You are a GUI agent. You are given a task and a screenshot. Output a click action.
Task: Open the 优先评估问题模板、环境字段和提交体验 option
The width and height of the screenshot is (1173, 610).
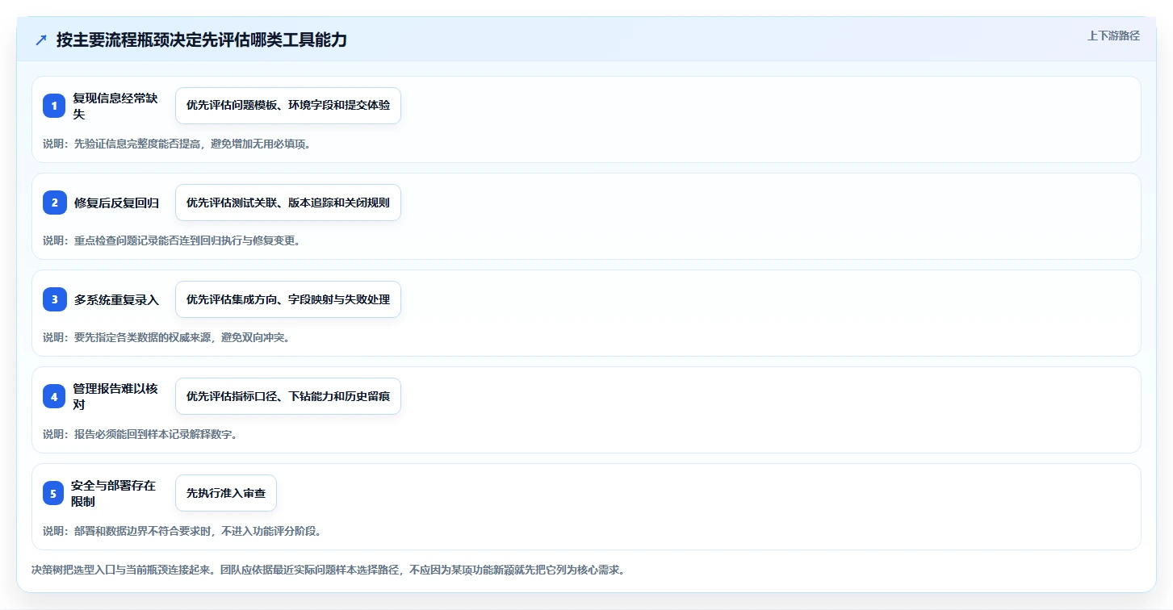click(288, 106)
